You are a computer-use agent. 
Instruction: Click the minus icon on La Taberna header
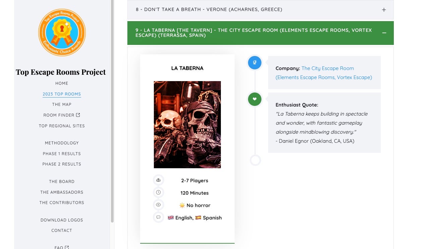pyautogui.click(x=384, y=33)
